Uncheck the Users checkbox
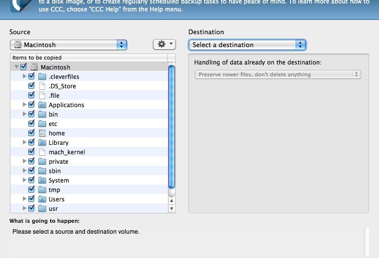Screen dimensions: 379x258 [x=31, y=198]
